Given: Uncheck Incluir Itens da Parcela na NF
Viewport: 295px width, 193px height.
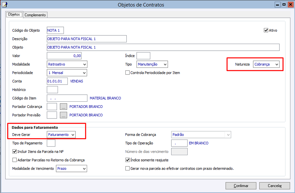Looking at the screenshot, I should tap(14, 151).
